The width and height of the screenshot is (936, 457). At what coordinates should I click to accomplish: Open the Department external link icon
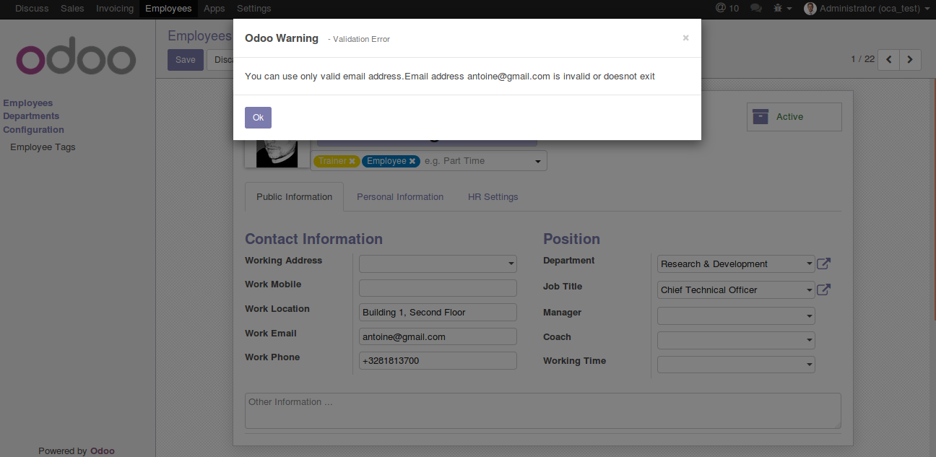pos(823,264)
